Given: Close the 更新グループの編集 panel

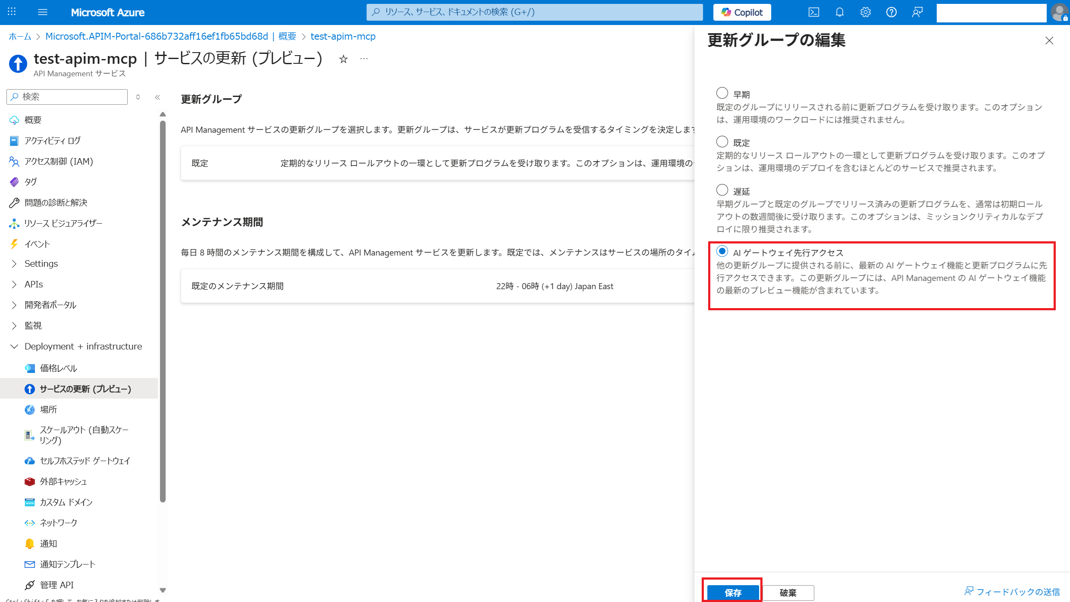Looking at the screenshot, I should (1049, 41).
